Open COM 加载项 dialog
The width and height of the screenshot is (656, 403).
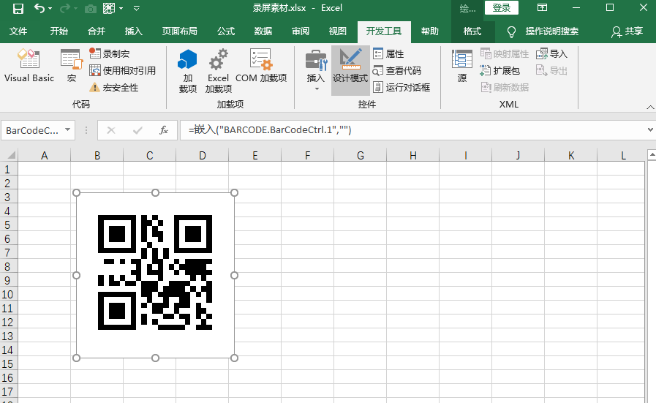click(x=261, y=66)
